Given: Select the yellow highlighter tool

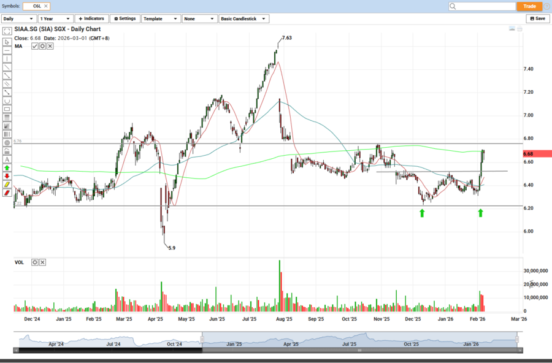Looking at the screenshot, I should 7,184.
